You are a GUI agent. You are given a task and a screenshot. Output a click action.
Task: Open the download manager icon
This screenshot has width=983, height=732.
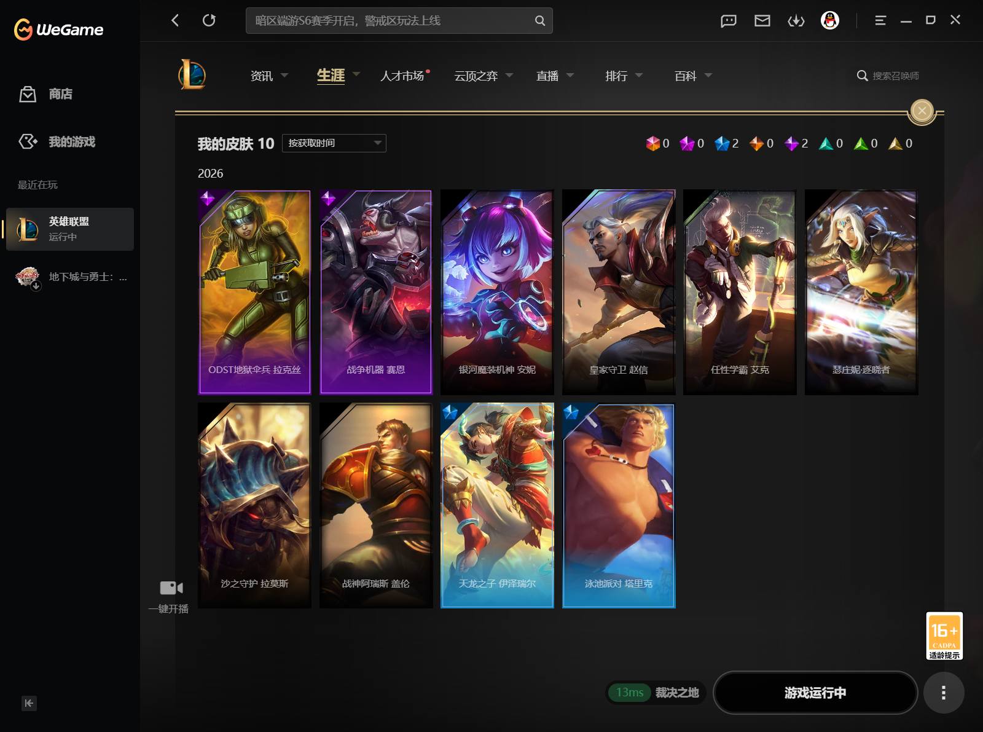pos(796,21)
